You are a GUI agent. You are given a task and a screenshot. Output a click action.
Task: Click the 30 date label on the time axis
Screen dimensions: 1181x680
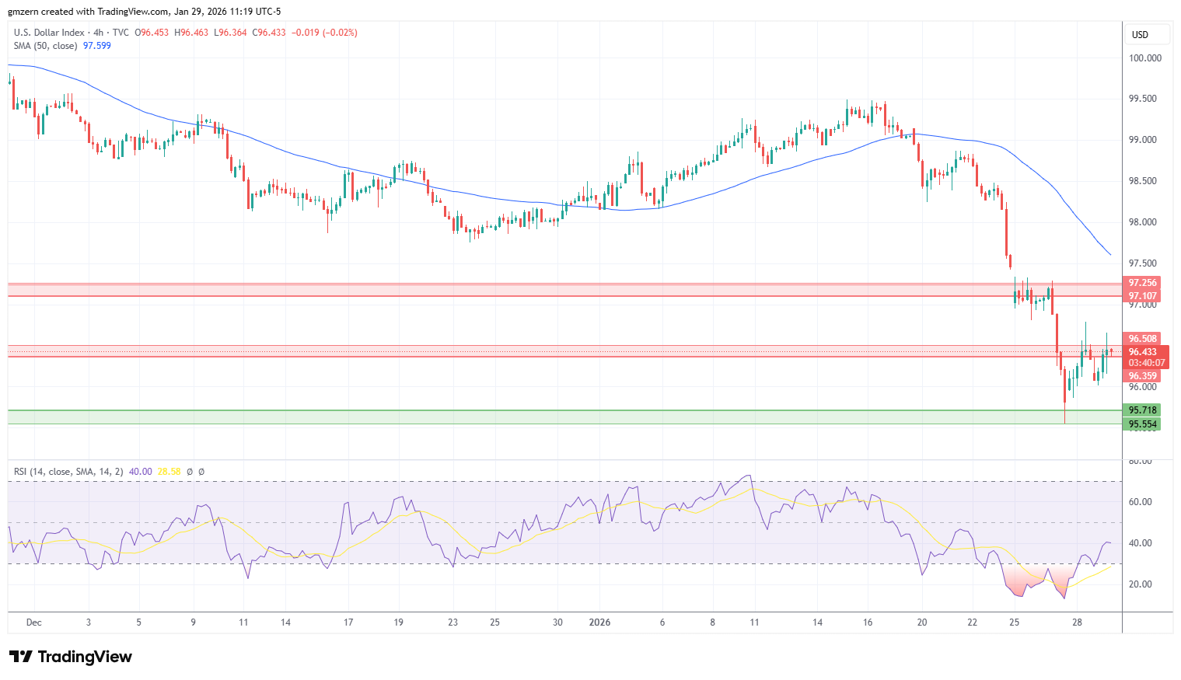[x=557, y=622]
